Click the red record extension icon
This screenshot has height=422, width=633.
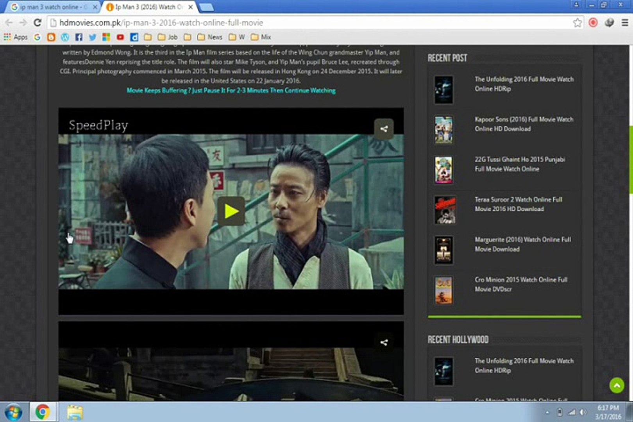point(593,23)
